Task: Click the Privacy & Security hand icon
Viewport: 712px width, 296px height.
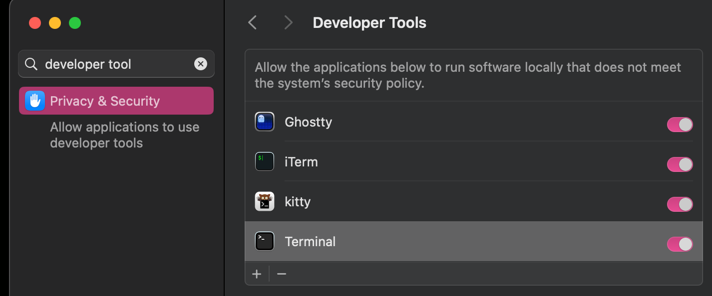Action: click(x=35, y=101)
